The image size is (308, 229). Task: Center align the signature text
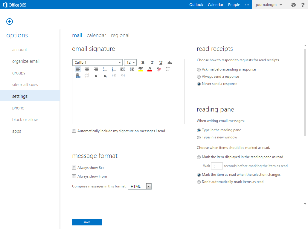click(x=87, y=69)
